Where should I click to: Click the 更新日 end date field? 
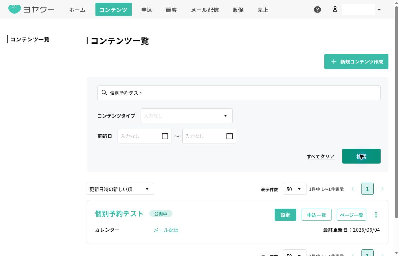click(x=209, y=136)
